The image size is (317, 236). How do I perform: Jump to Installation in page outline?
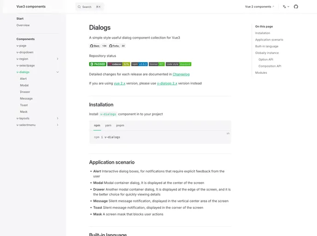pos(263,33)
